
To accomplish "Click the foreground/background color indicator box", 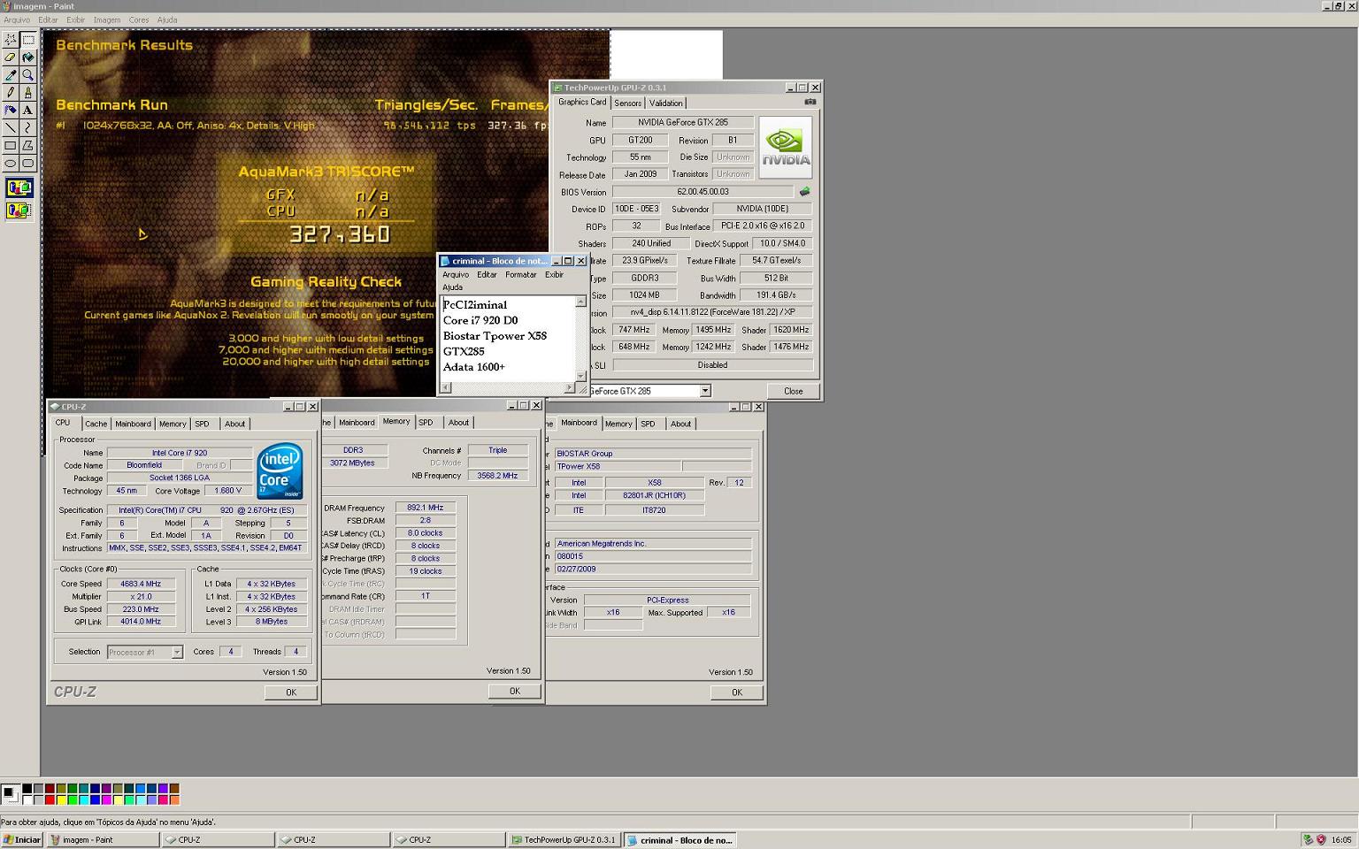I will click(11, 793).
